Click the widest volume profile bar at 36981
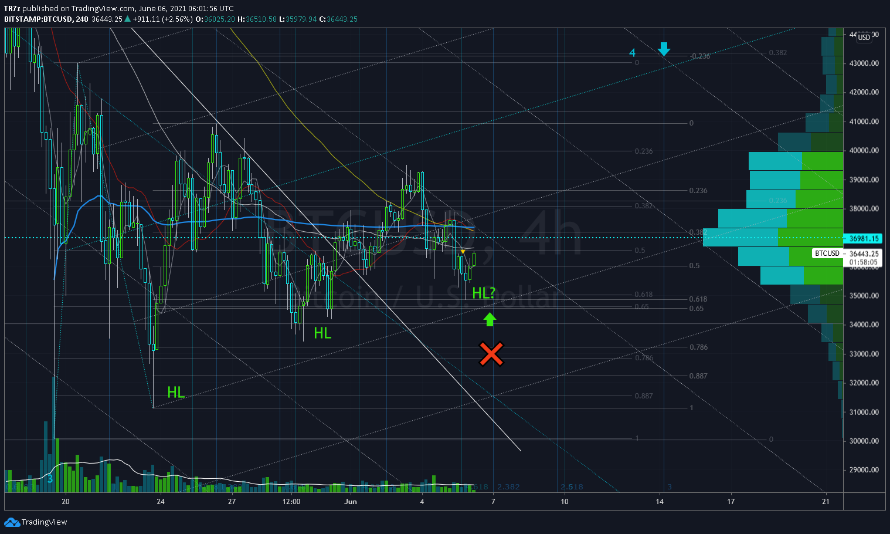Screen dimensions: 890x534 (x=773, y=237)
